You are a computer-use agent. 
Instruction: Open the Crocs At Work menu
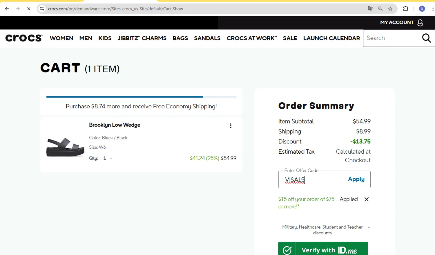(252, 38)
